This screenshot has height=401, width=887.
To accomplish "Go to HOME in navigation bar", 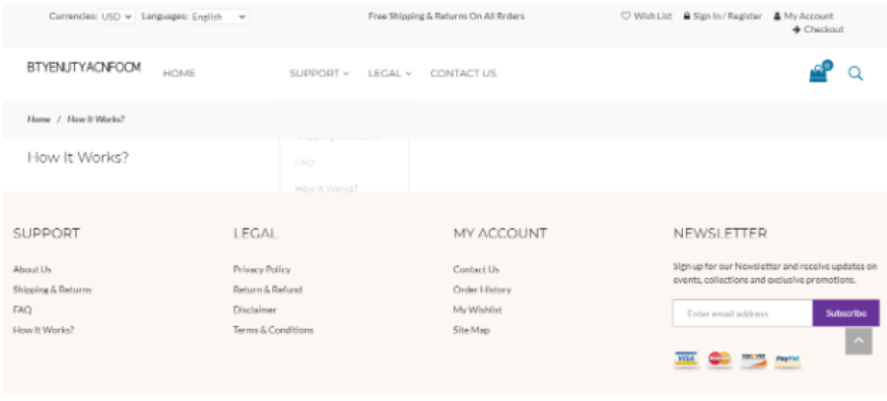I will (178, 74).
